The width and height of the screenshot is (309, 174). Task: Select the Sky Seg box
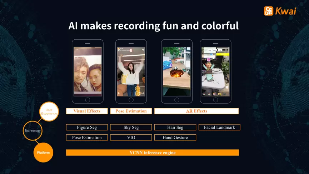131,128
